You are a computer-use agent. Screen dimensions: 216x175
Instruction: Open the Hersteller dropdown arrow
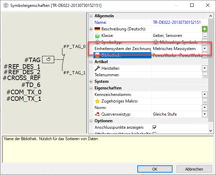click(x=205, y=68)
